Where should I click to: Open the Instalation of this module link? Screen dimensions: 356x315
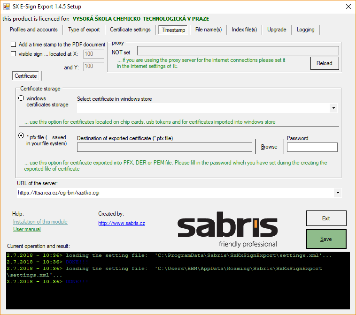click(x=40, y=222)
